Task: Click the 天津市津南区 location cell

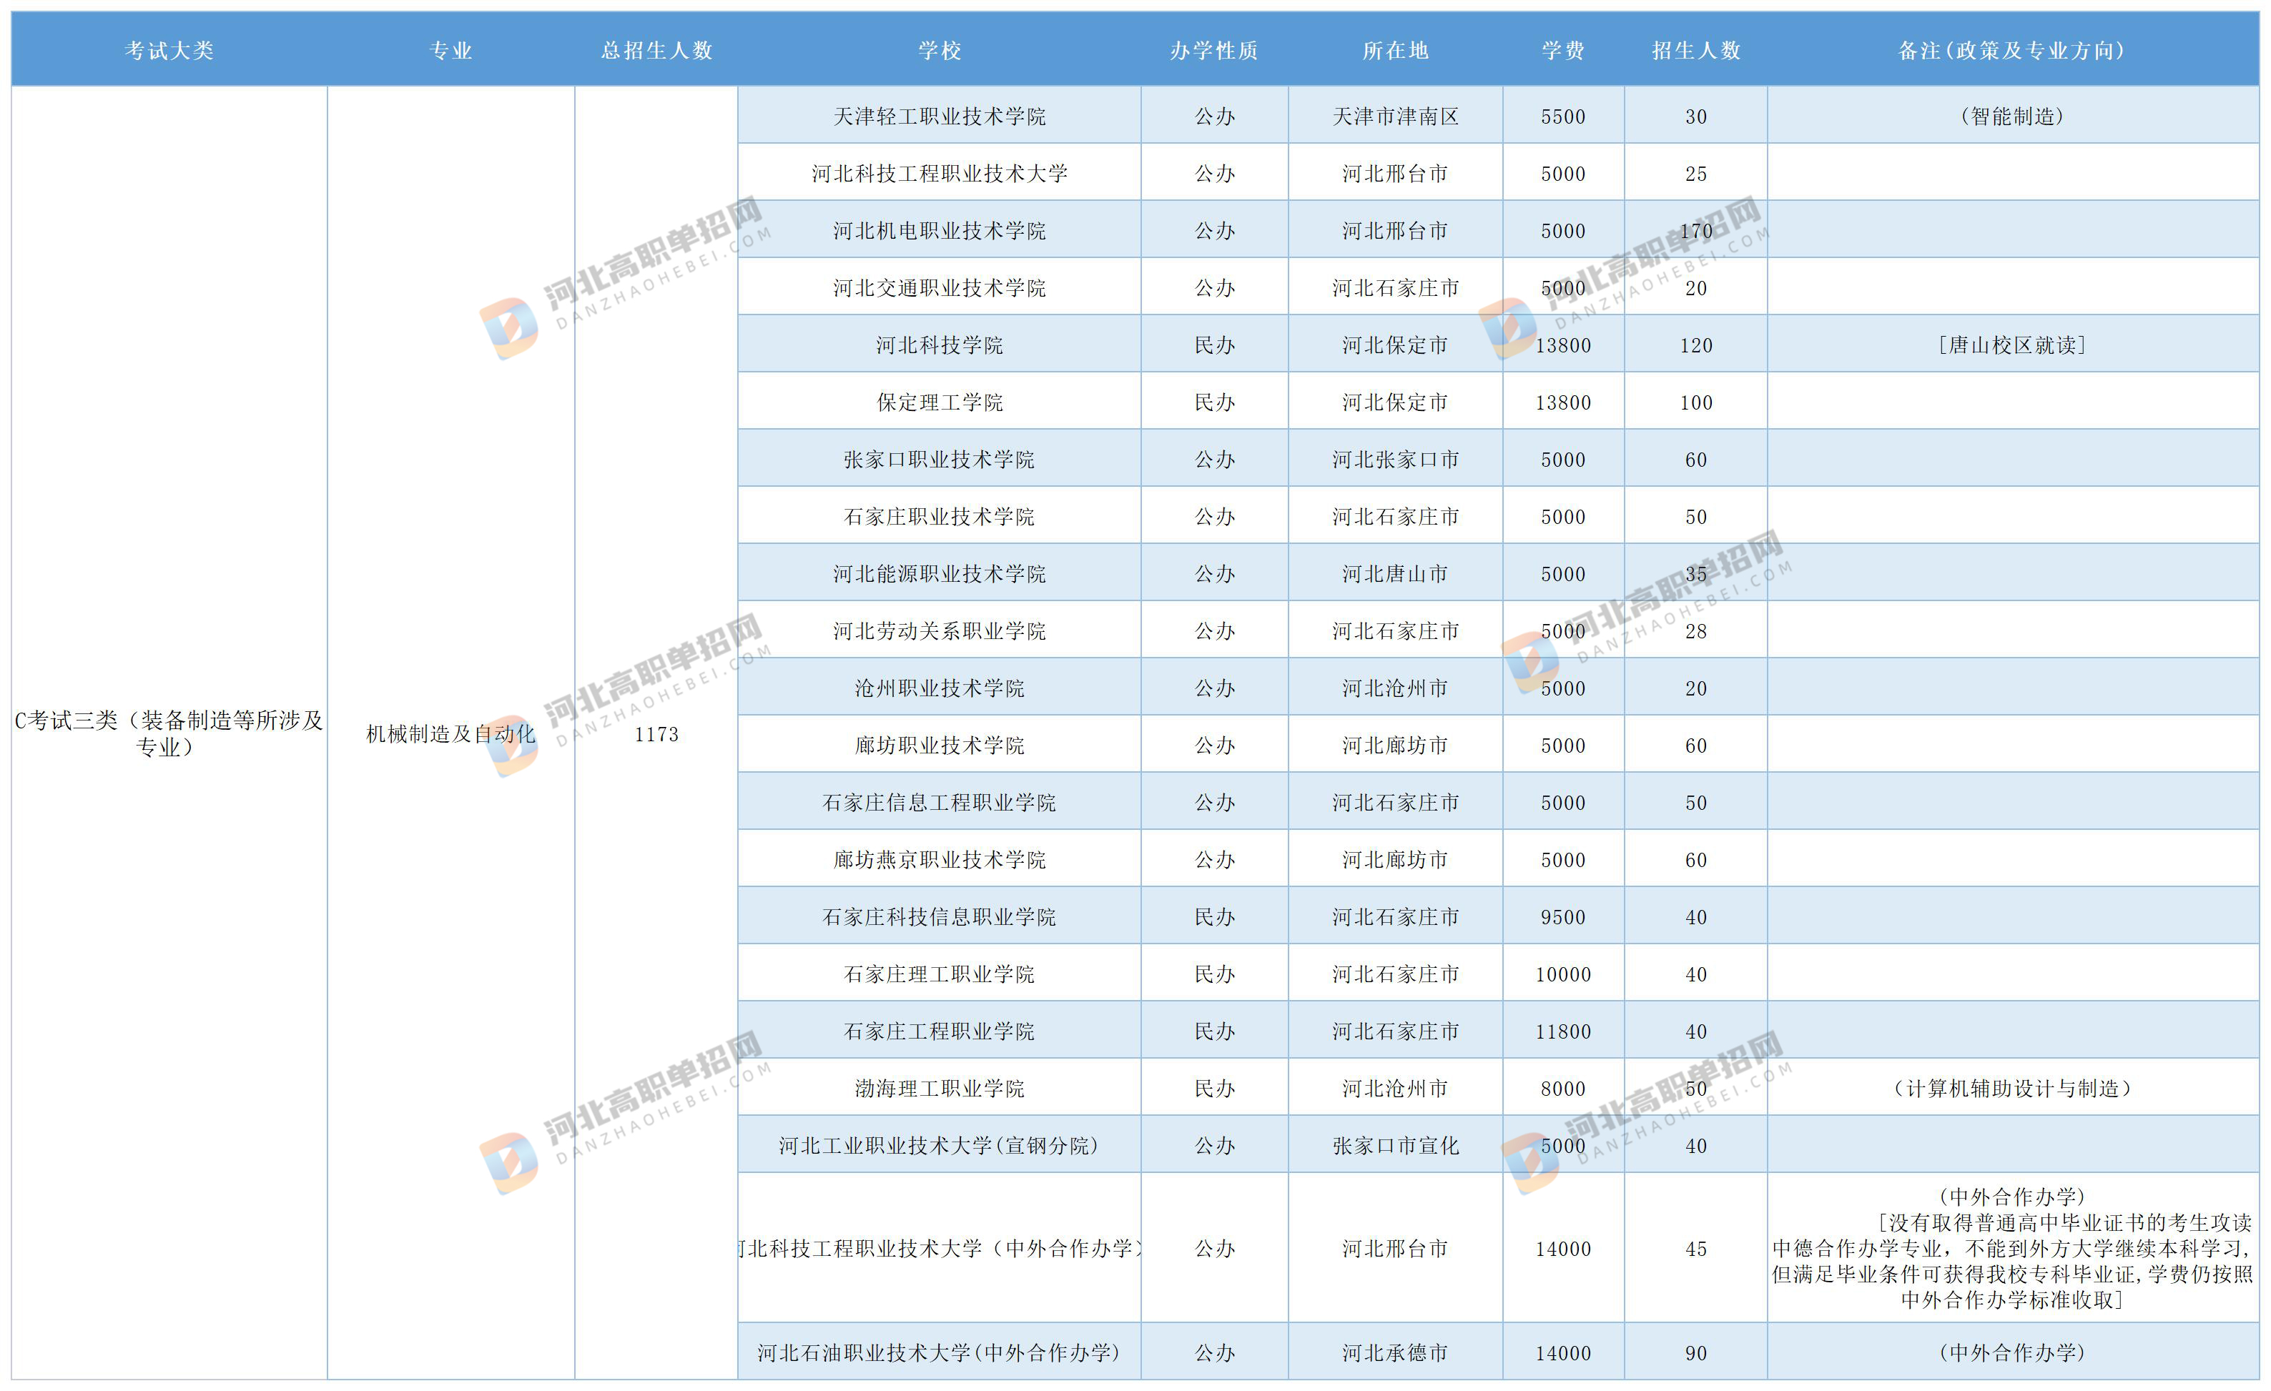Action: (1395, 116)
